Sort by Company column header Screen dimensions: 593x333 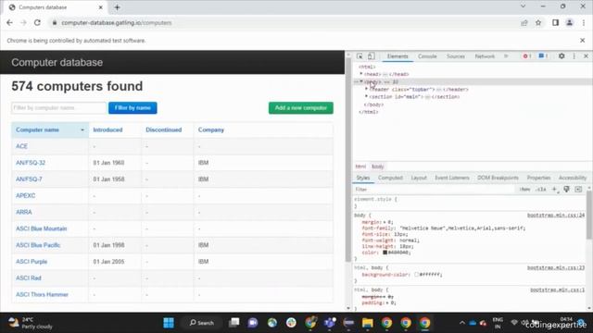(x=211, y=129)
